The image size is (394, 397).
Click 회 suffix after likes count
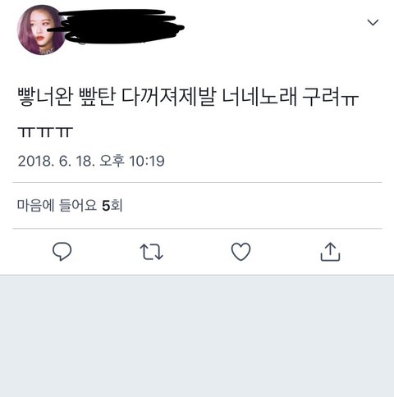(x=117, y=206)
